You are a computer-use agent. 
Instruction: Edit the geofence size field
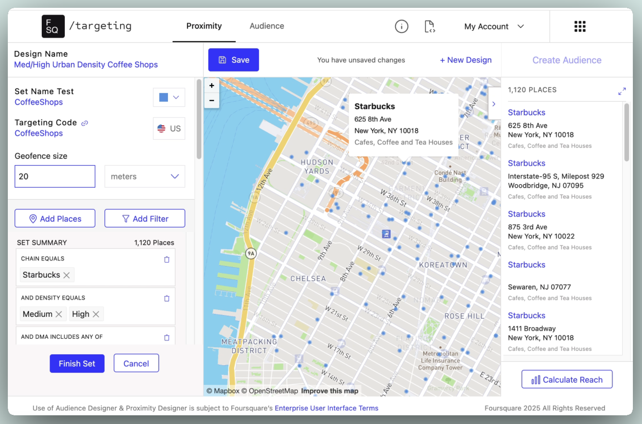pyautogui.click(x=55, y=176)
